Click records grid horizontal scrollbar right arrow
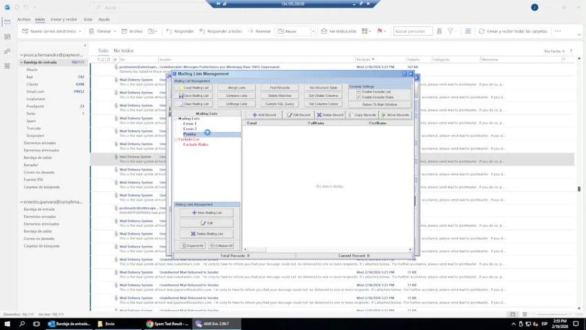Screen dimensions: 586x330 tap(410, 249)
